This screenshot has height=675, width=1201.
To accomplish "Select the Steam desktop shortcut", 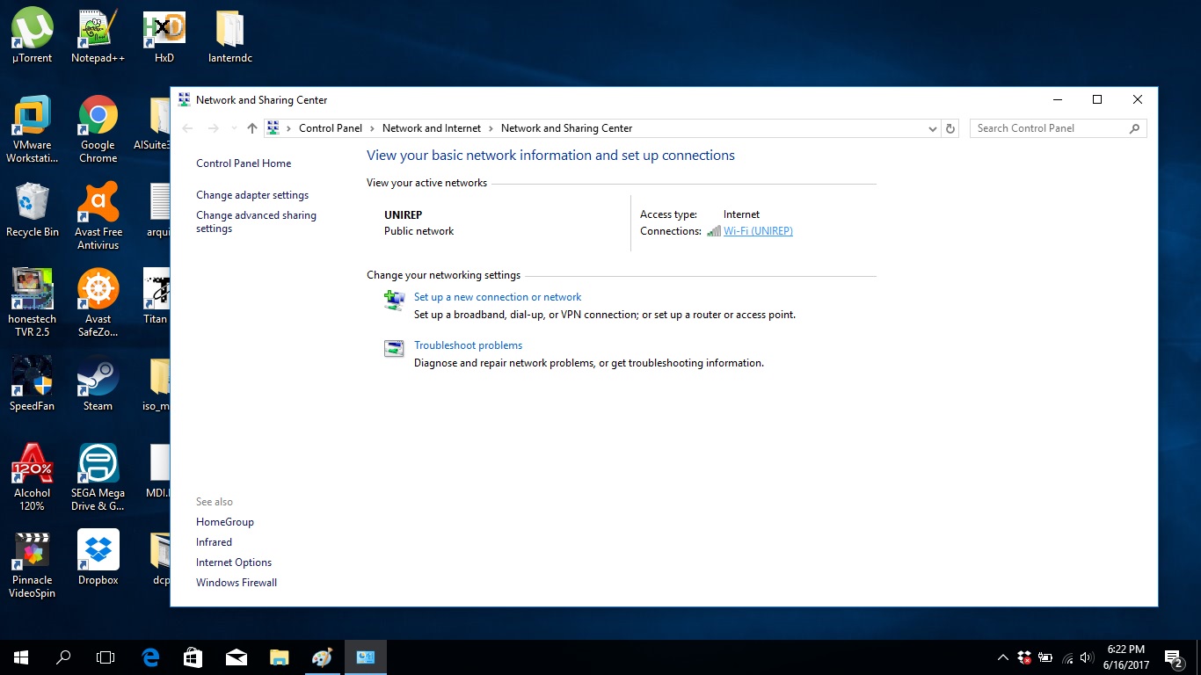I will (x=98, y=383).
